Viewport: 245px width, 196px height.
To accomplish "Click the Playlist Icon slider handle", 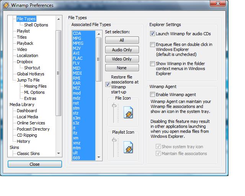I will [114, 140].
